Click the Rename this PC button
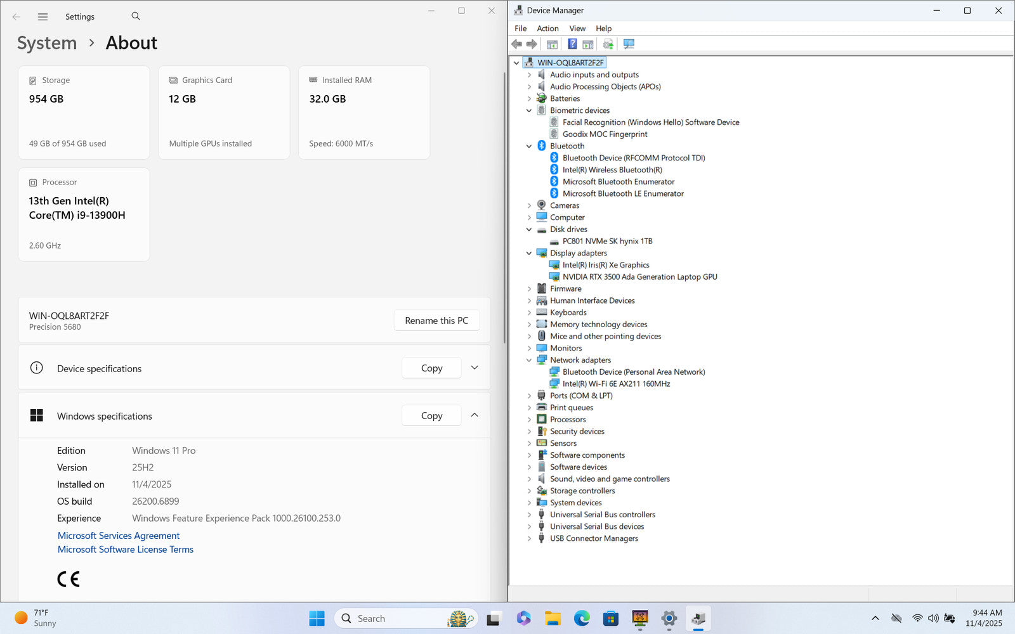1015x634 pixels. [x=436, y=321]
